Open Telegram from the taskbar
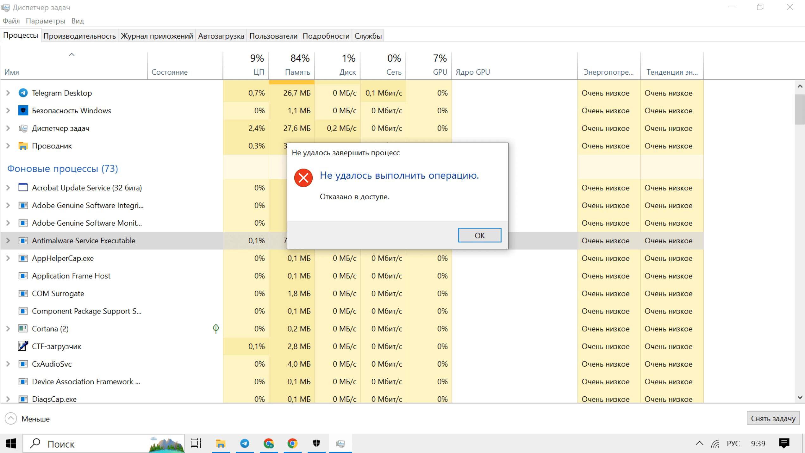Viewport: 805px width, 453px height. [245, 444]
